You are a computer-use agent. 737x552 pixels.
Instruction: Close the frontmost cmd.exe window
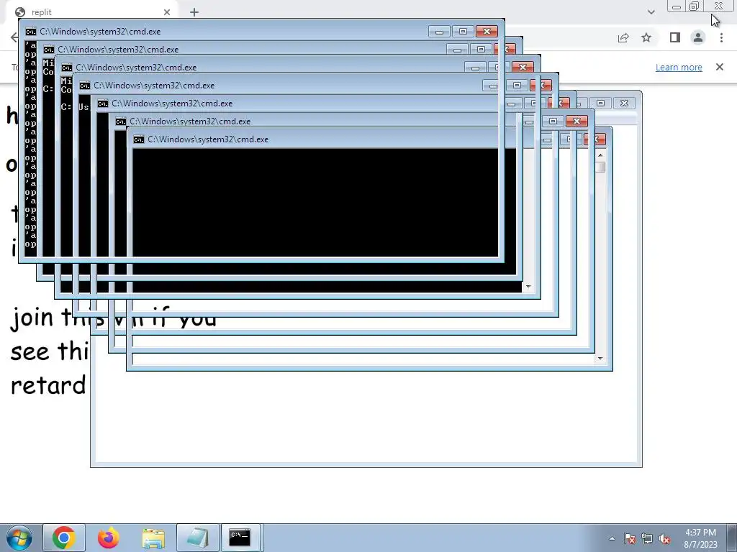point(487,32)
